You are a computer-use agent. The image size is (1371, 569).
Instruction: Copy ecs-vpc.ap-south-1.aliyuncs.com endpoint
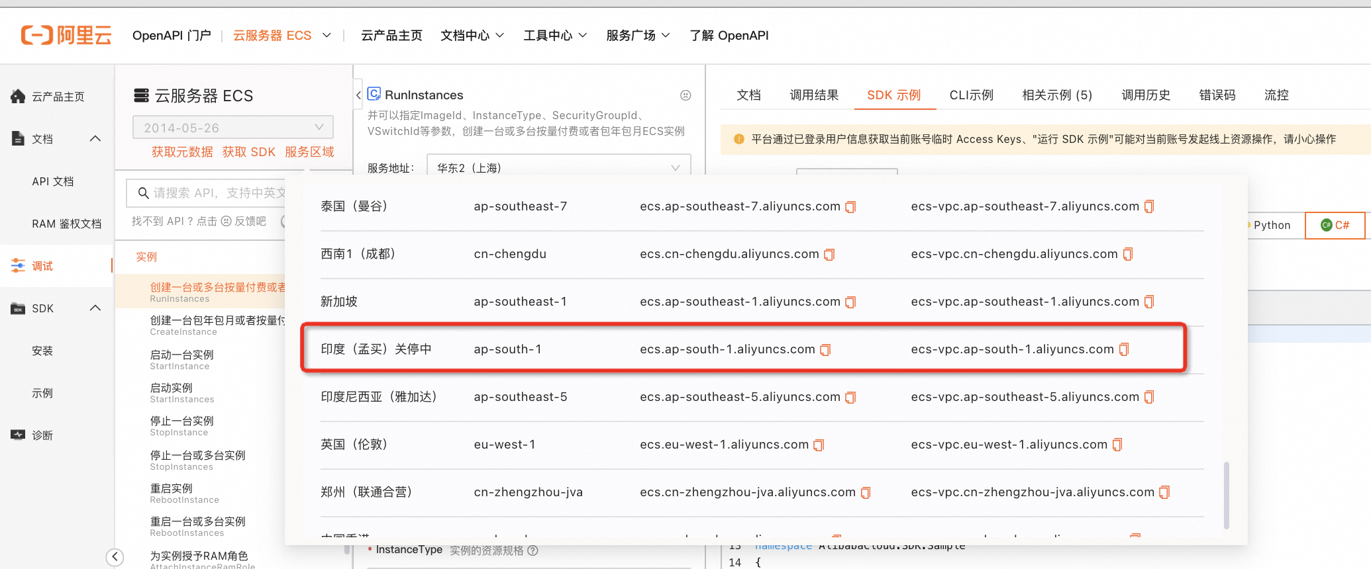[1124, 350]
